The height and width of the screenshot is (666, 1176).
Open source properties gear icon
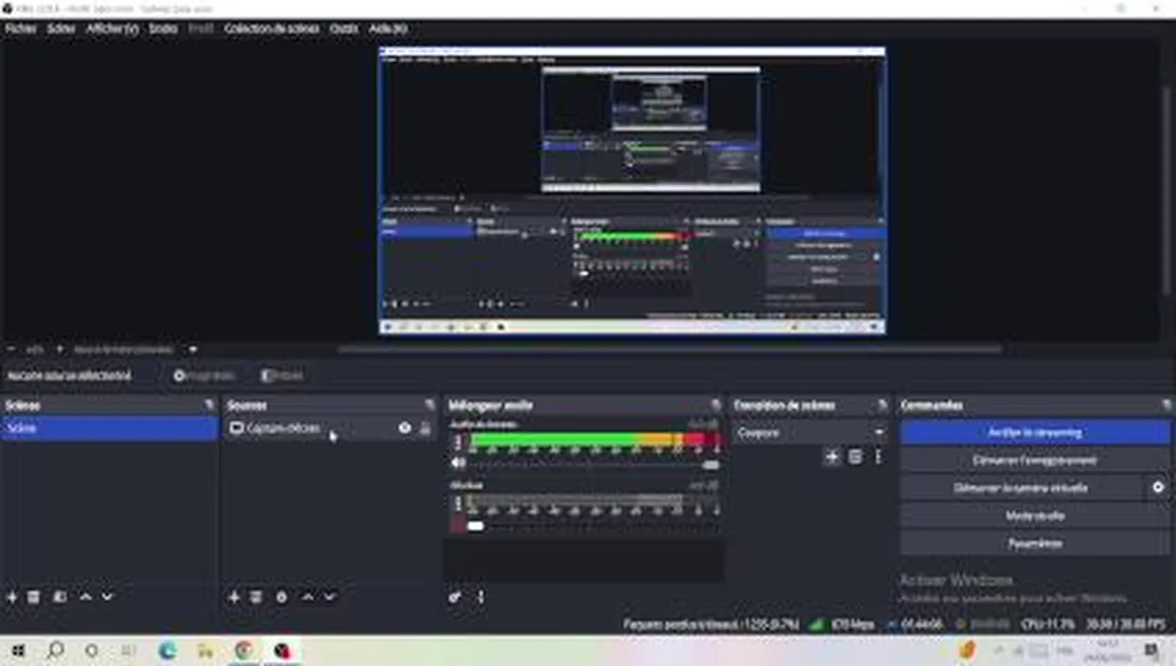coord(281,598)
